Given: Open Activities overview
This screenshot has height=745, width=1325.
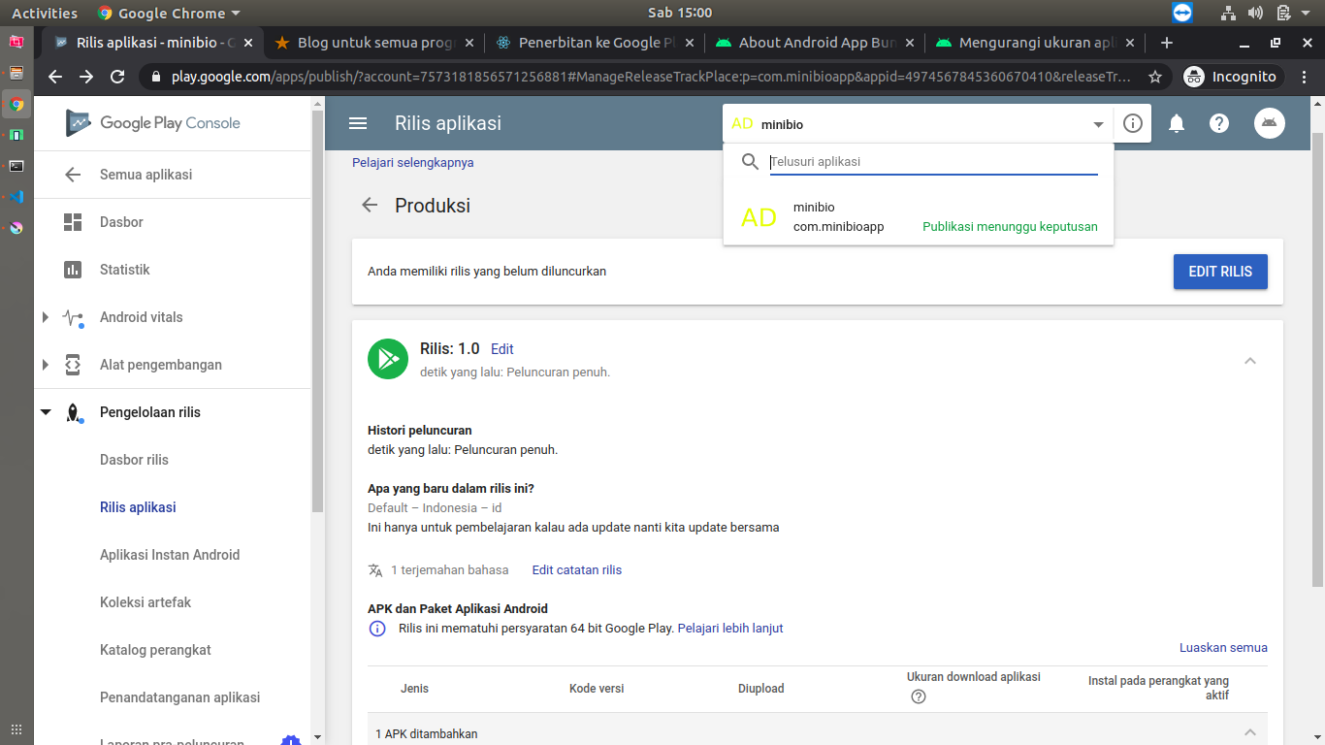Looking at the screenshot, I should (45, 13).
